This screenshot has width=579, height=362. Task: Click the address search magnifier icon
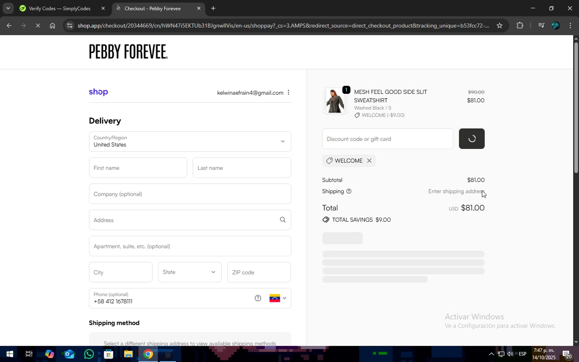[283, 220]
